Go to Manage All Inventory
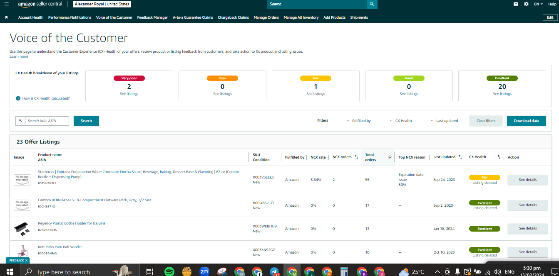 (x=301, y=17)
